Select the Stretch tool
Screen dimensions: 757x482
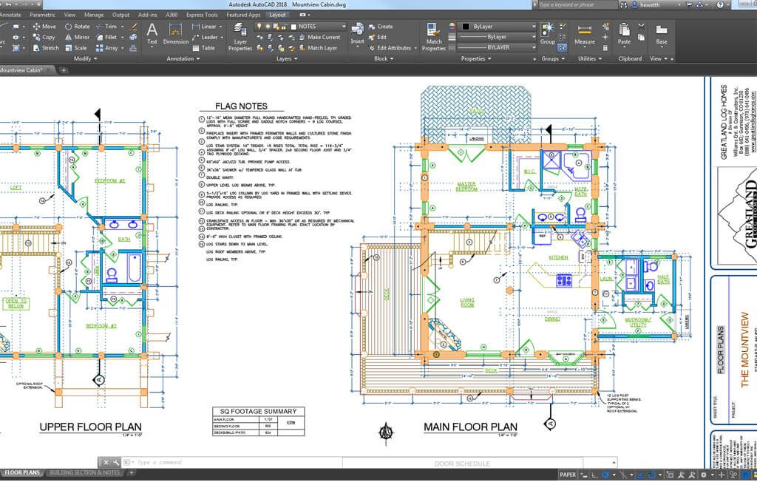pos(45,48)
